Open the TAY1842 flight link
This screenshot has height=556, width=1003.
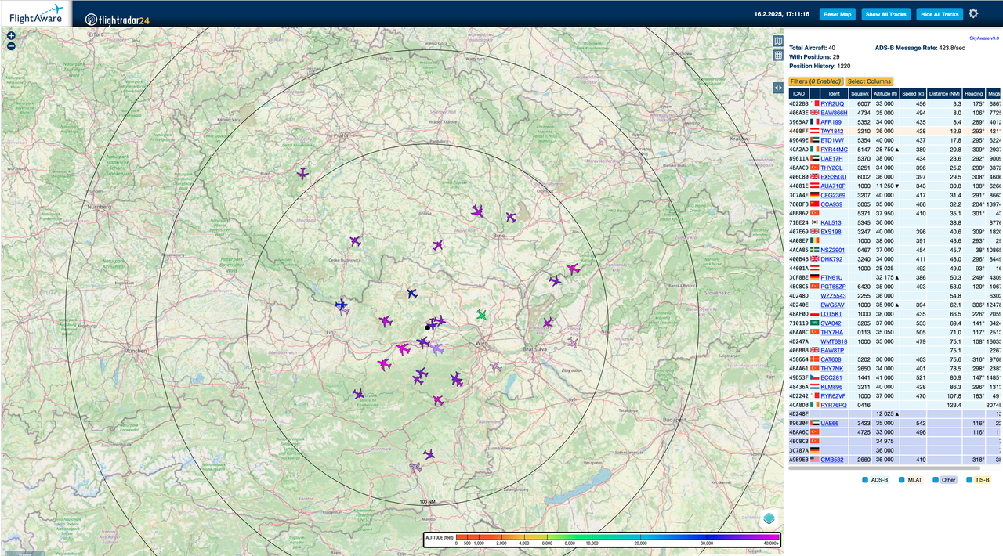tap(832, 131)
